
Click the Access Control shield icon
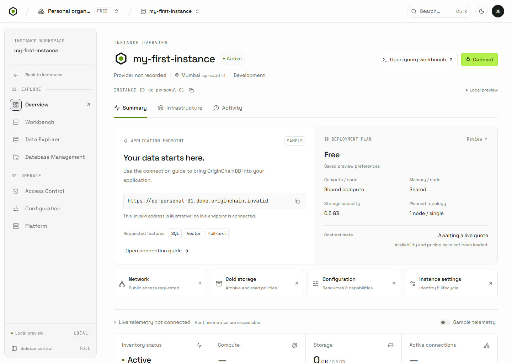[16, 191]
